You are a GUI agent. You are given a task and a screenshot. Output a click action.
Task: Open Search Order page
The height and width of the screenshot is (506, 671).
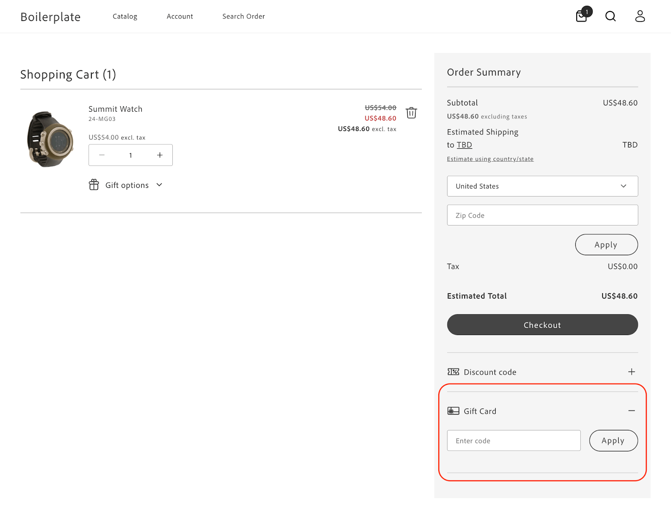(x=244, y=16)
